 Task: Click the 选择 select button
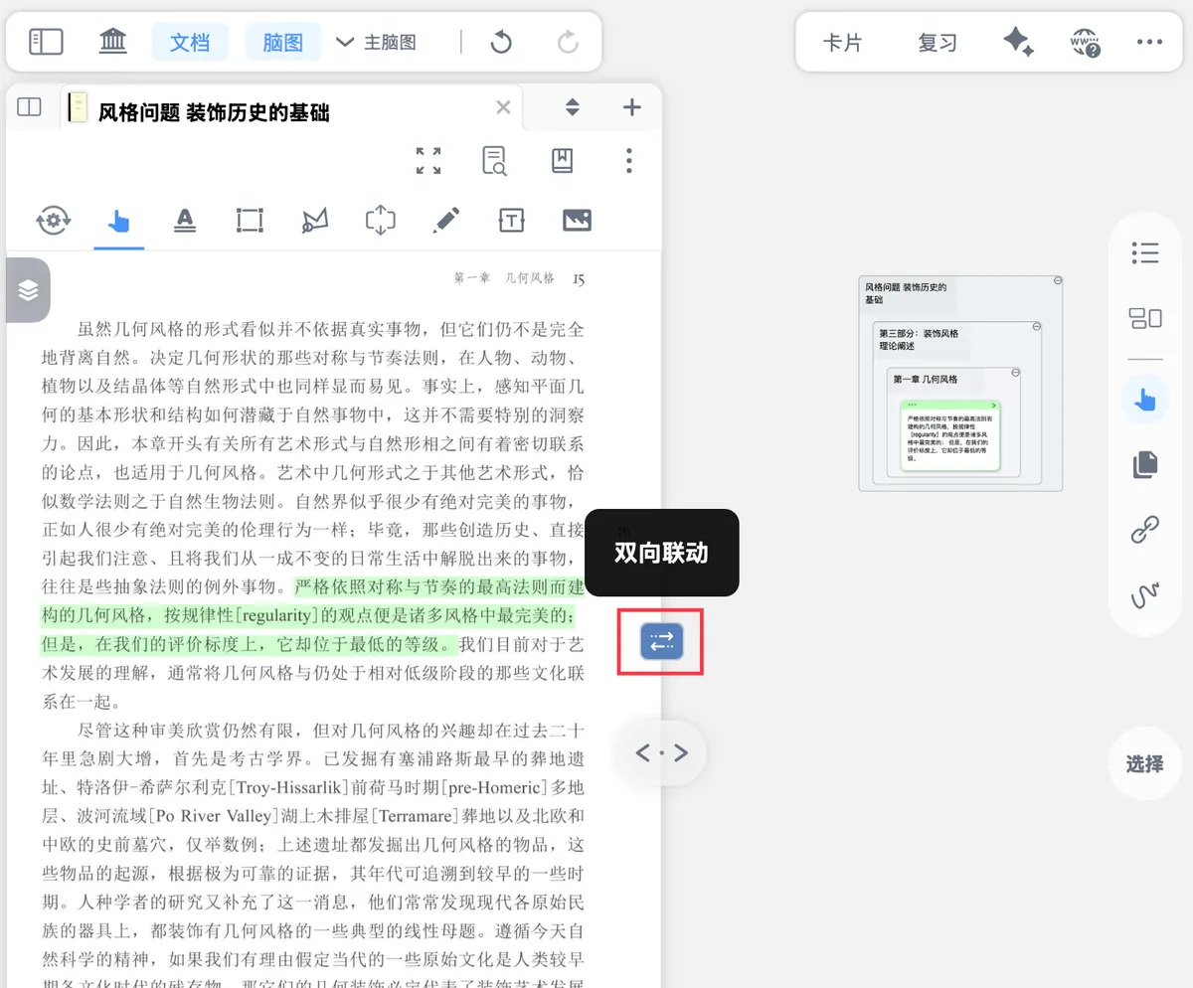pyautogui.click(x=1145, y=764)
